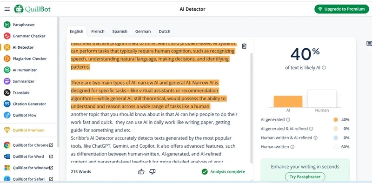Delete text with the trash can icon

pos(244,46)
